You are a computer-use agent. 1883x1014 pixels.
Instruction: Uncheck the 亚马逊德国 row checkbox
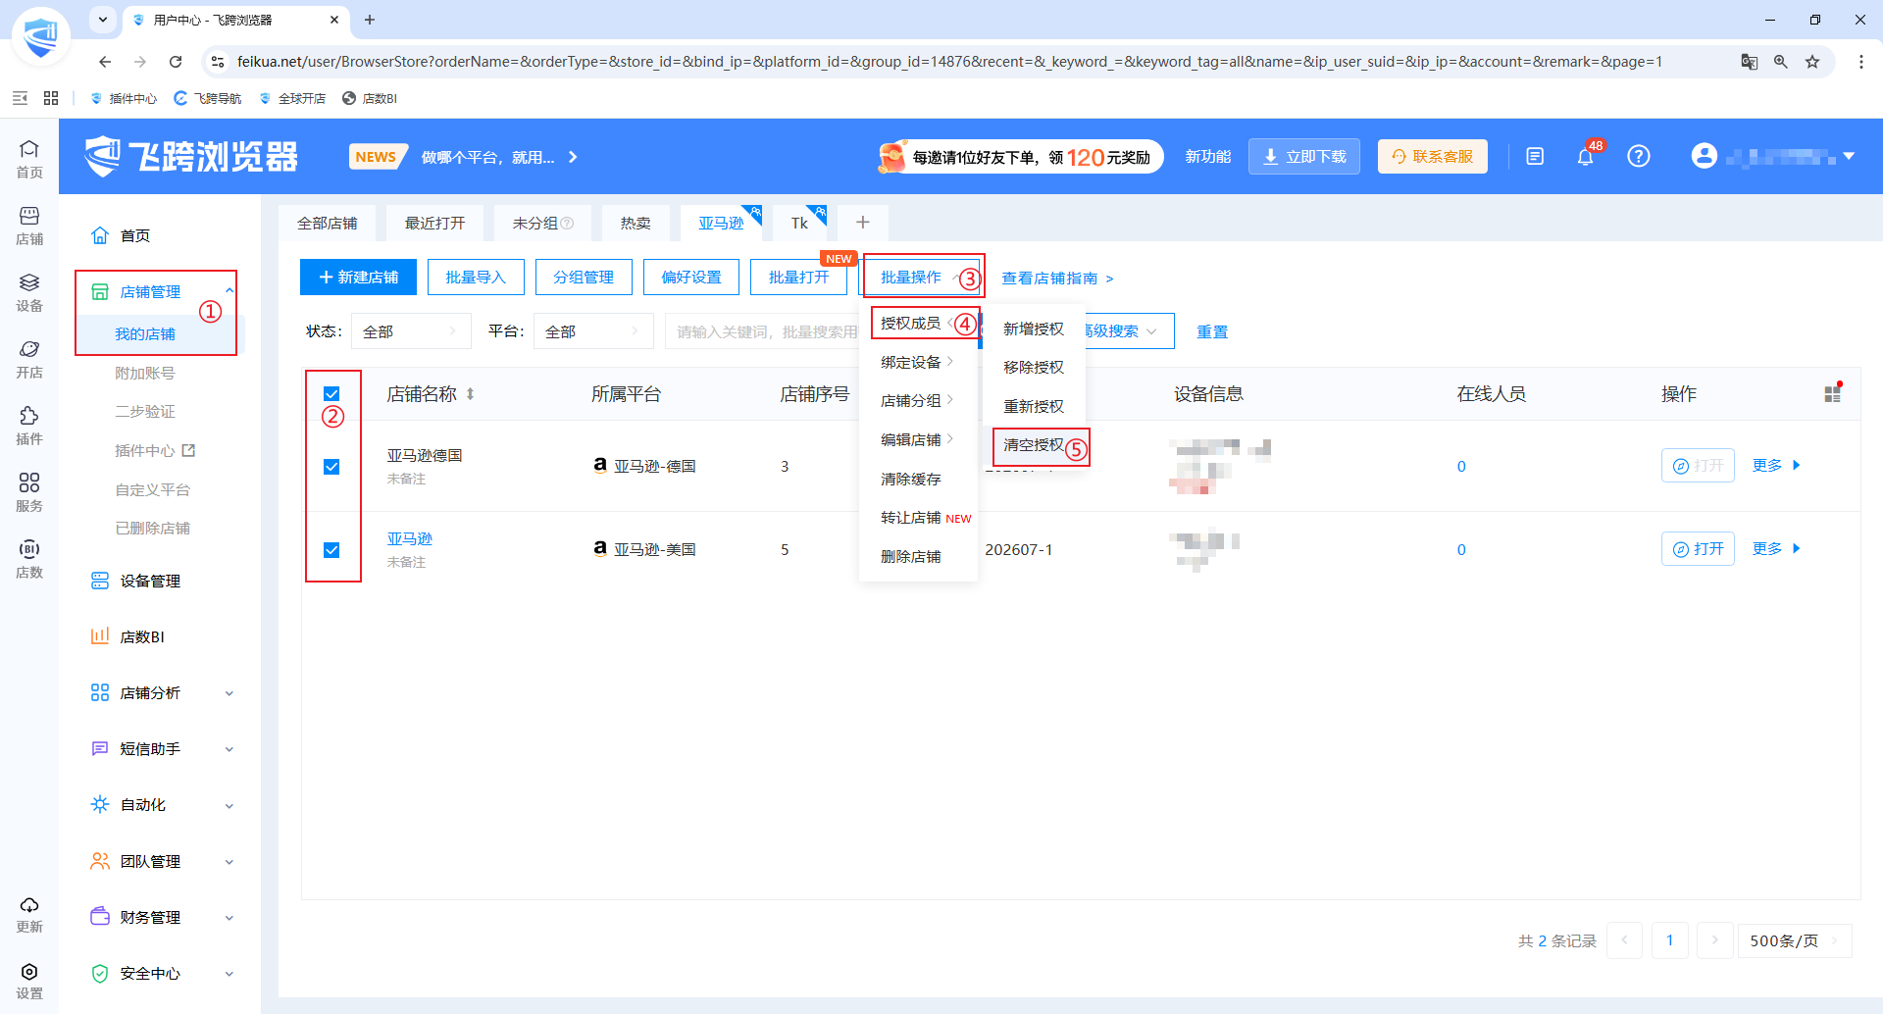pos(331,467)
